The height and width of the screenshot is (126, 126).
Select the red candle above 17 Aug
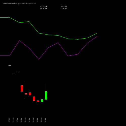coord(30,94)
